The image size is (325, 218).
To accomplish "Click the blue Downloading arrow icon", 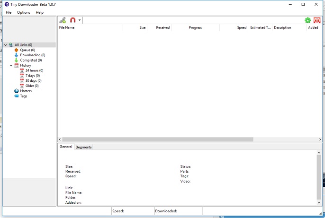I will 17,55.
